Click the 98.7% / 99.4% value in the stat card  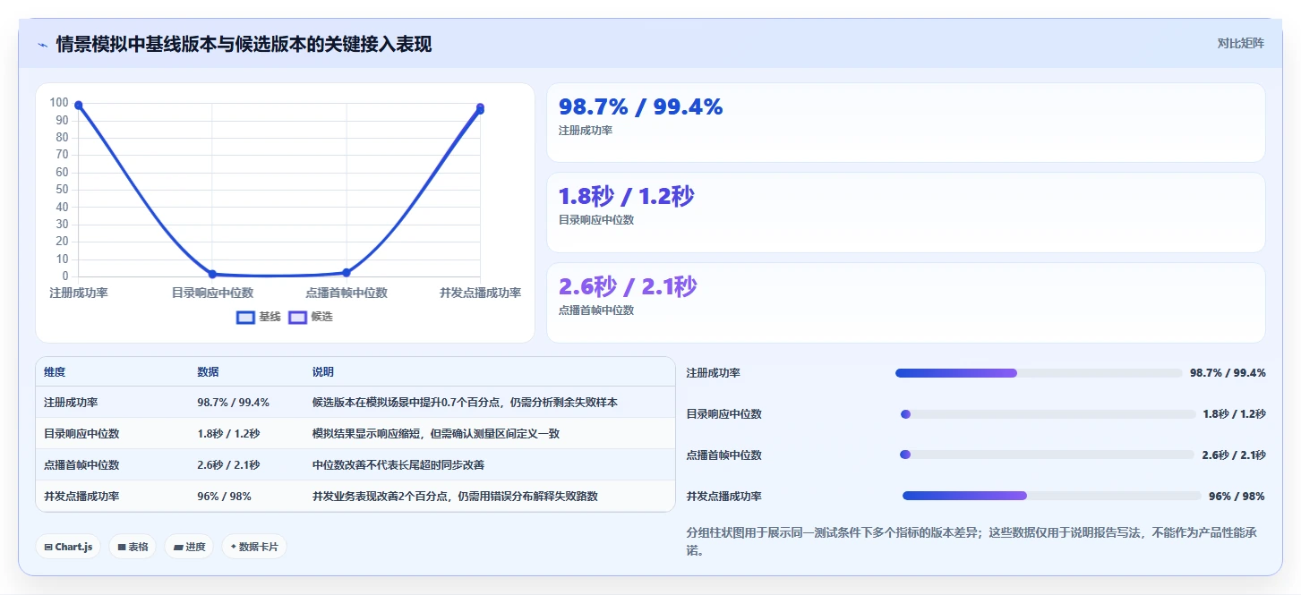click(640, 107)
